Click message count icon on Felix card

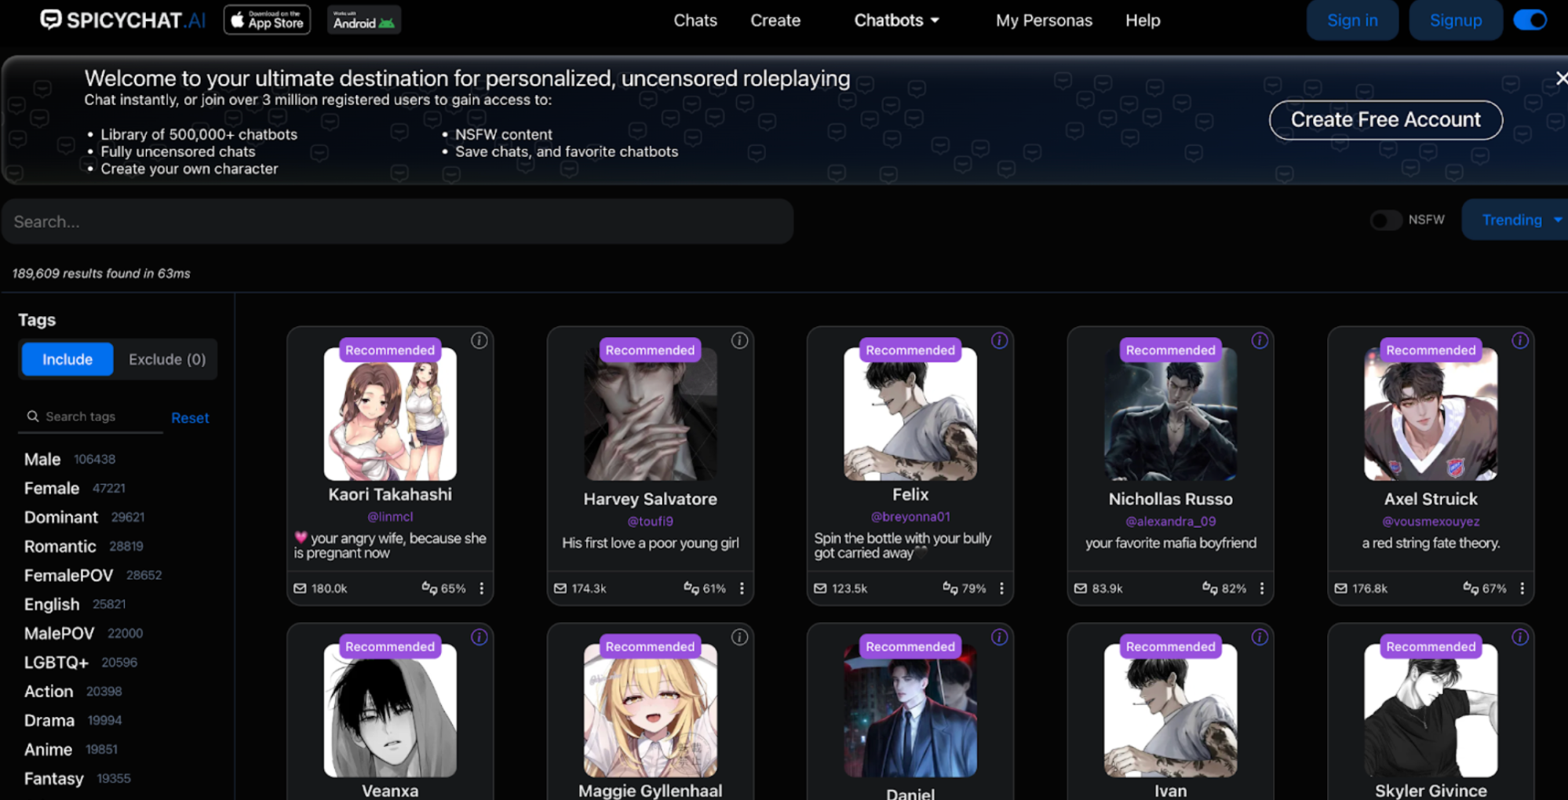pyautogui.click(x=820, y=588)
